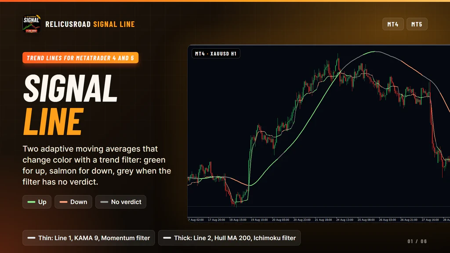
Task: Click the 20 Aug 05:00 axis label
Action: 281,220
